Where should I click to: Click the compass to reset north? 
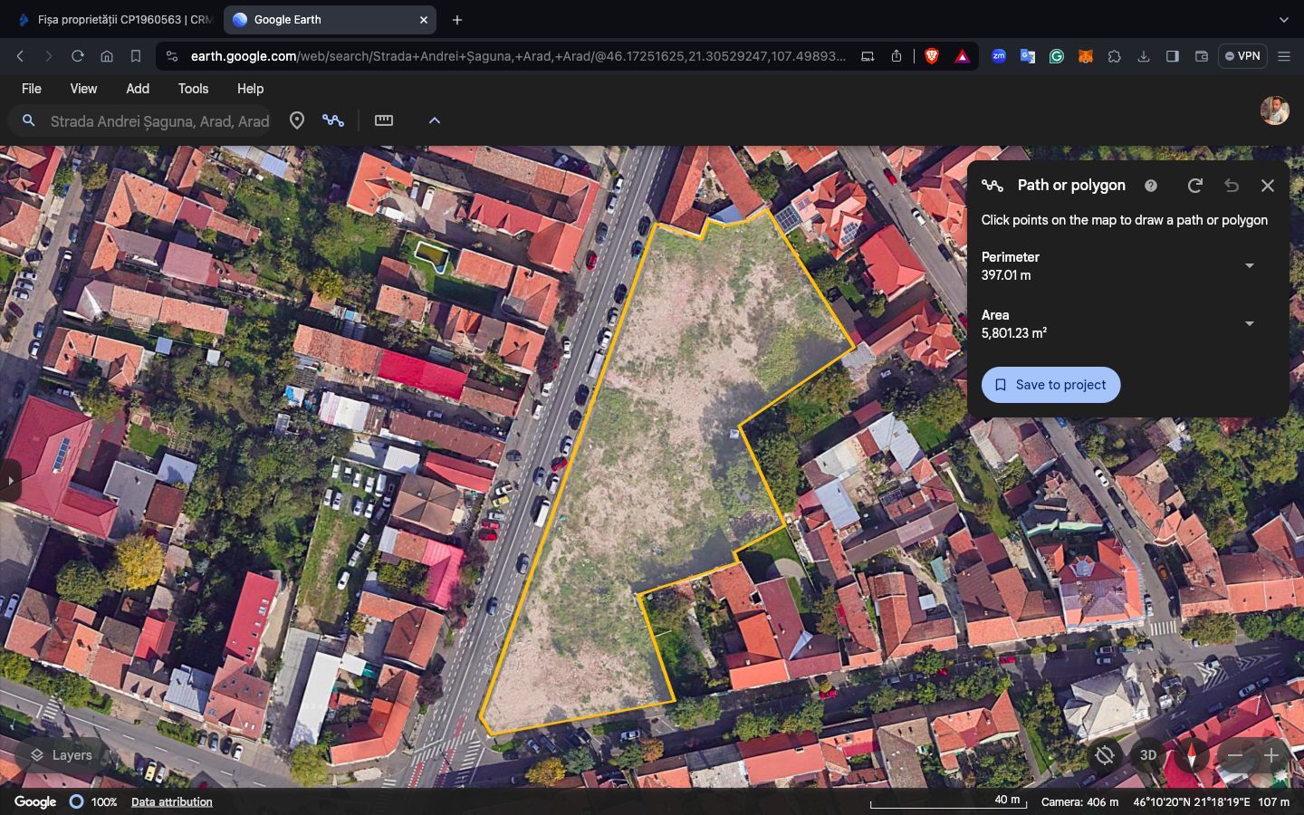1192,754
